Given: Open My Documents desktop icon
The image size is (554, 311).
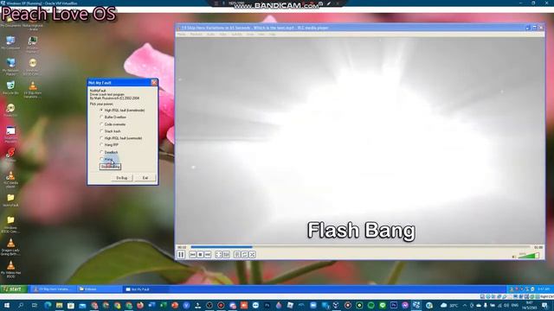Looking at the screenshot, I should coord(10,22).
